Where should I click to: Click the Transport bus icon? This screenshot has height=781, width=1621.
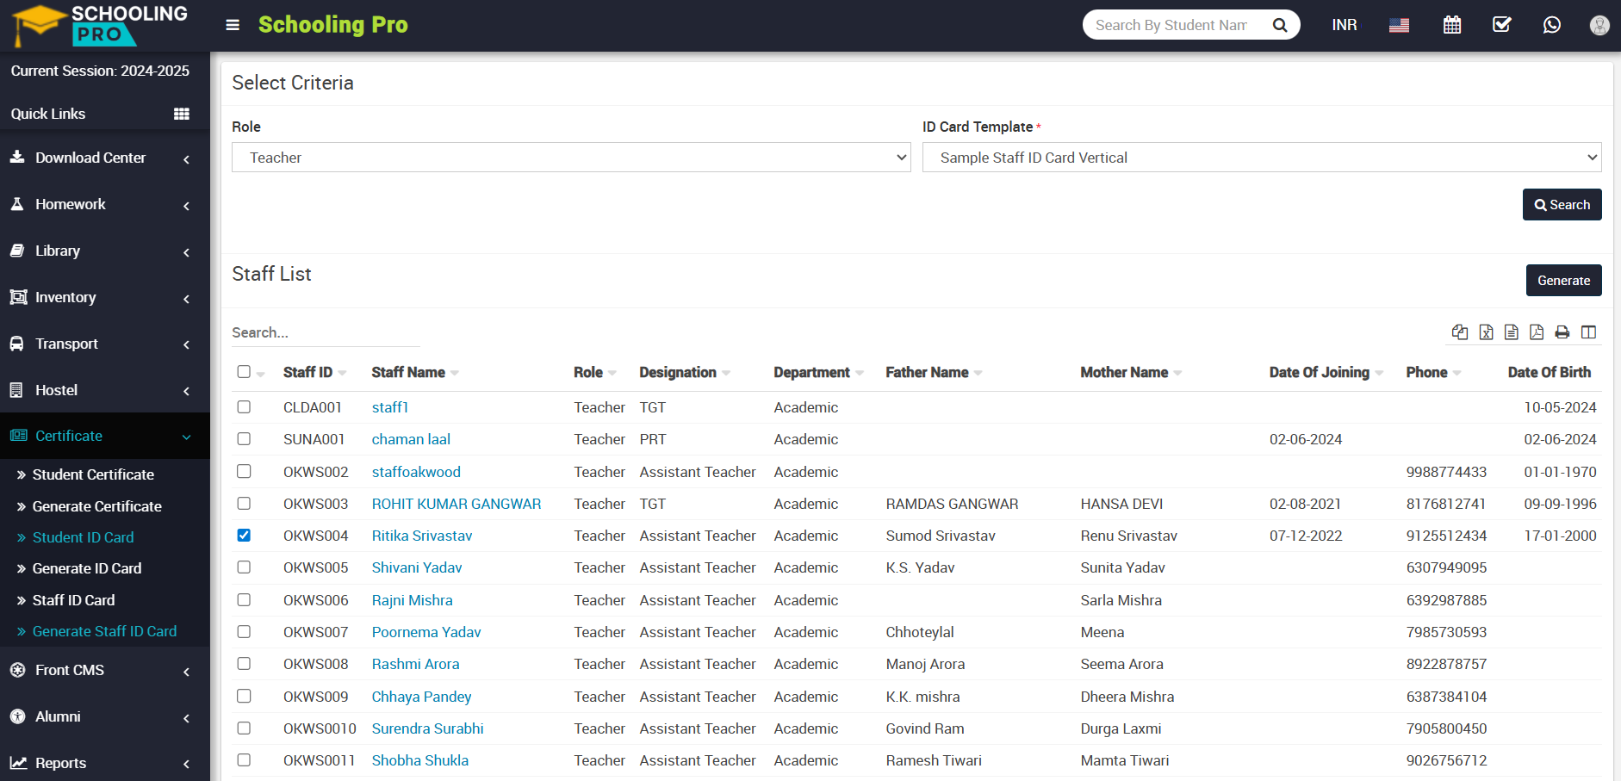pos(17,344)
